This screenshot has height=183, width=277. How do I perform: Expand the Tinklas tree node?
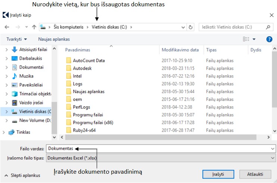4,132
